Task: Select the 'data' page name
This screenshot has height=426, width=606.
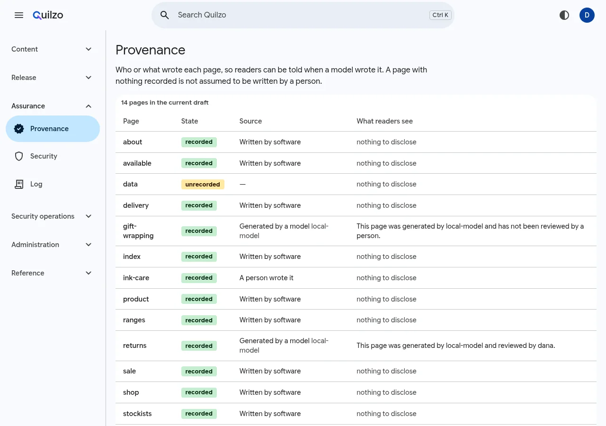Action: click(x=130, y=184)
